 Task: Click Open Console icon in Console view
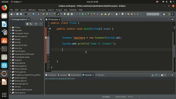[x=162, y=75]
